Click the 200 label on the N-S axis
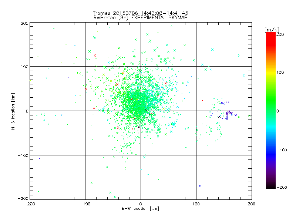This screenshot has width=296, height=222. pyautogui.click(x=24, y=23)
